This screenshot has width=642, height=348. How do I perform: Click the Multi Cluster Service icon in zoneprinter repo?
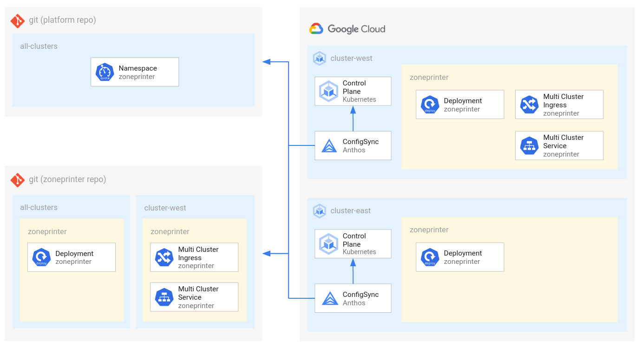(x=164, y=297)
